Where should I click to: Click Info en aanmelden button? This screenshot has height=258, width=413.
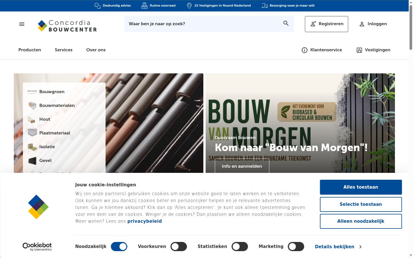[x=242, y=166]
